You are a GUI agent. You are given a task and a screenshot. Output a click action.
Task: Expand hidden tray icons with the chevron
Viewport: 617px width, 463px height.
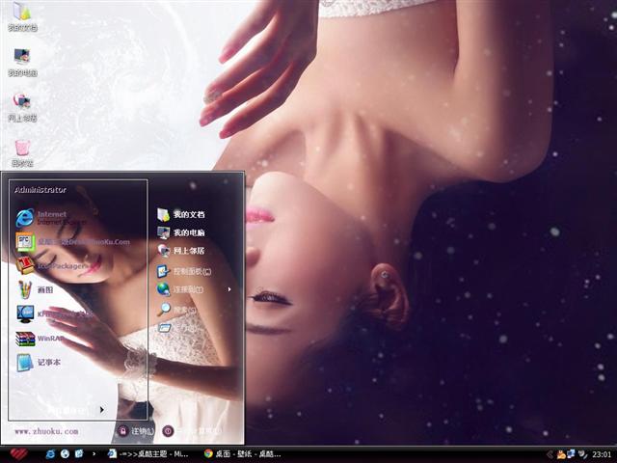click(550, 454)
